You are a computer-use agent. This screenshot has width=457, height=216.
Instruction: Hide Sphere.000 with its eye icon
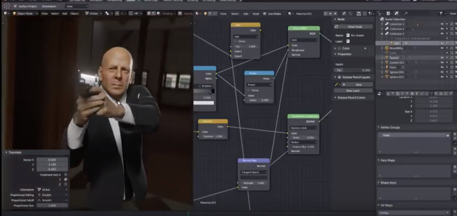442,72
